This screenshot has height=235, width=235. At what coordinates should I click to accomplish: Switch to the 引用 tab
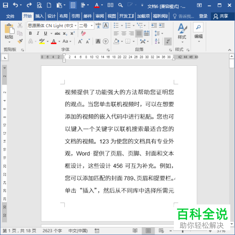coord(76,16)
